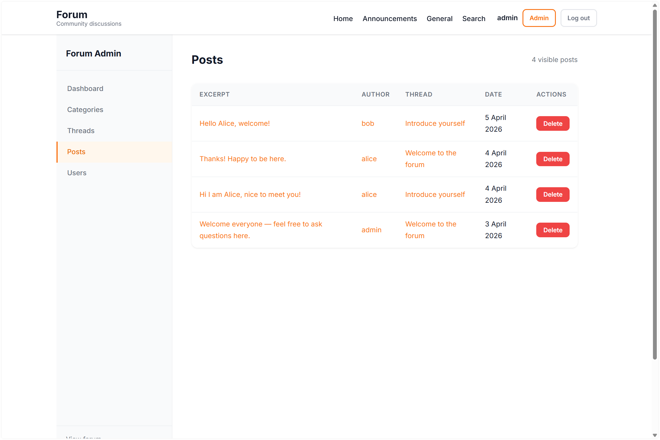Open the Threads admin page
Screen dimensions: 660x440
tap(81, 130)
